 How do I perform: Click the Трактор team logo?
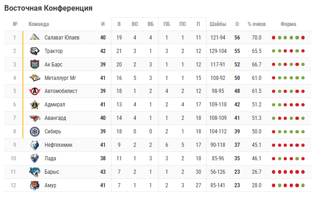[35, 51]
